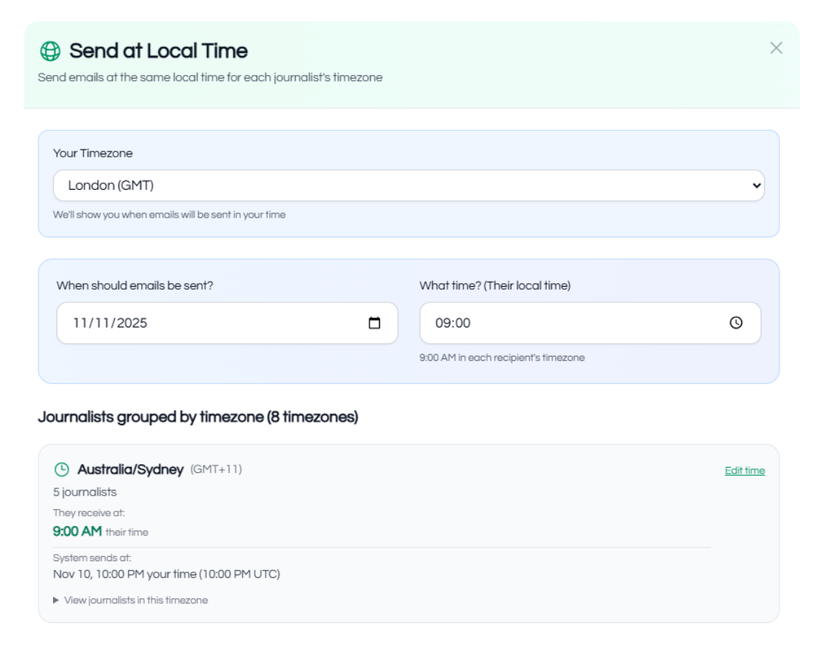Click the Australia/Sydney timezone name
Viewport: 836px width, 648px height.
pyautogui.click(x=130, y=469)
